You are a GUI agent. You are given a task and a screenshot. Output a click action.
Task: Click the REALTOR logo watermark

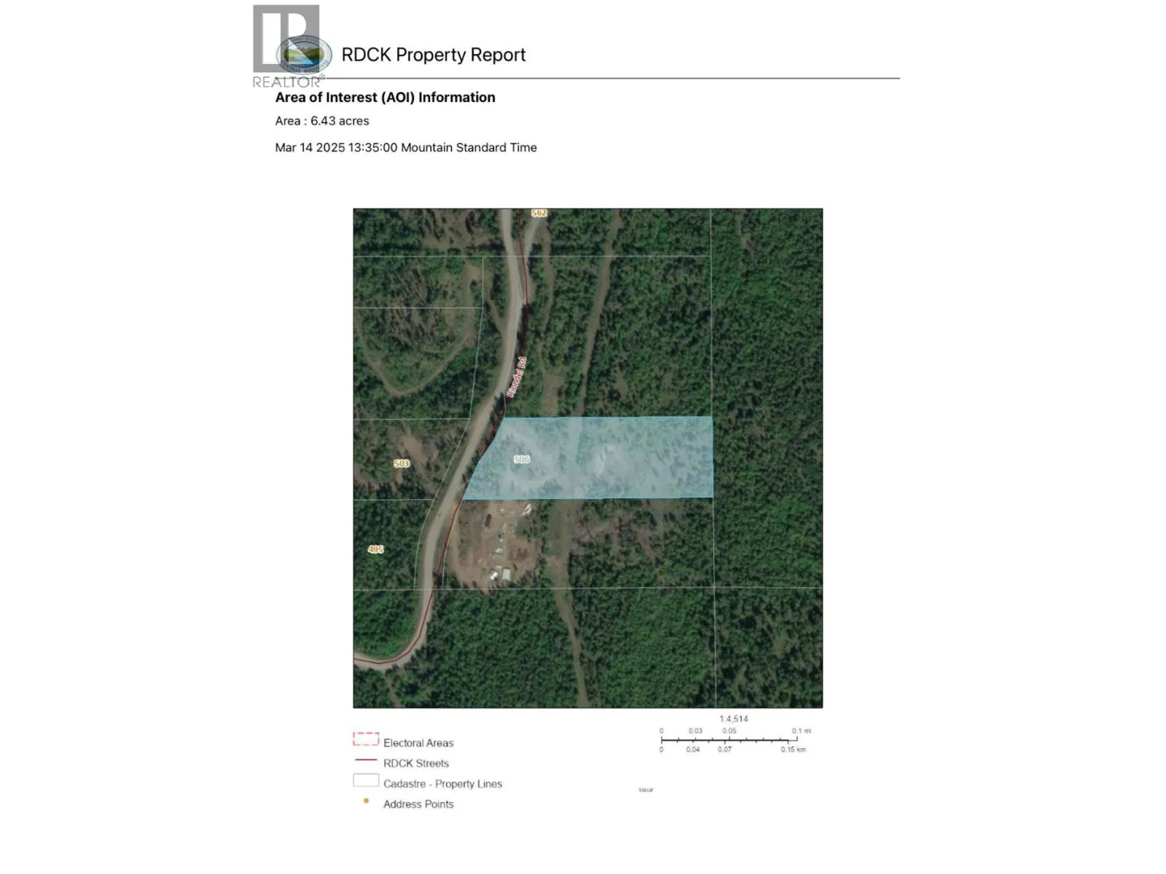click(x=286, y=47)
